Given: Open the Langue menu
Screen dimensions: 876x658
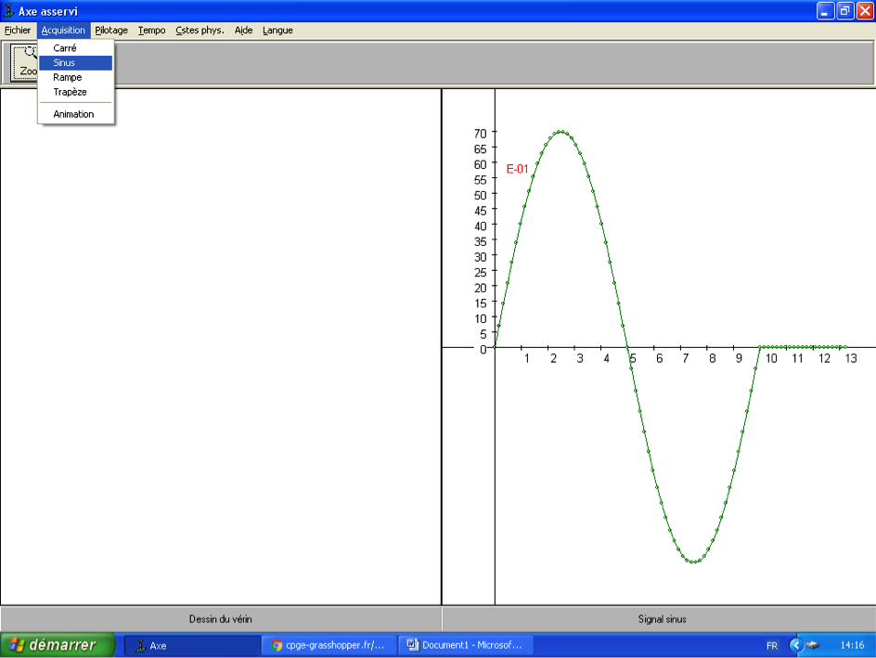Looking at the screenshot, I should (x=277, y=31).
